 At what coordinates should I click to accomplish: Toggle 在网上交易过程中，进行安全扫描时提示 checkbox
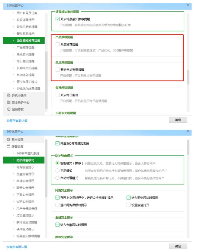(57, 197)
